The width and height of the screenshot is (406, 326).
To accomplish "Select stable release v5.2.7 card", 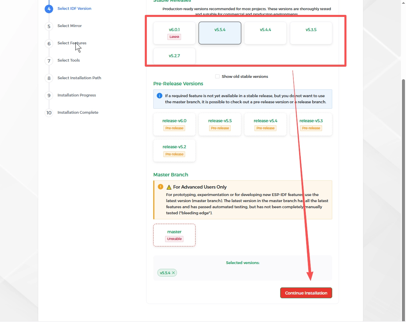I will tap(174, 56).
